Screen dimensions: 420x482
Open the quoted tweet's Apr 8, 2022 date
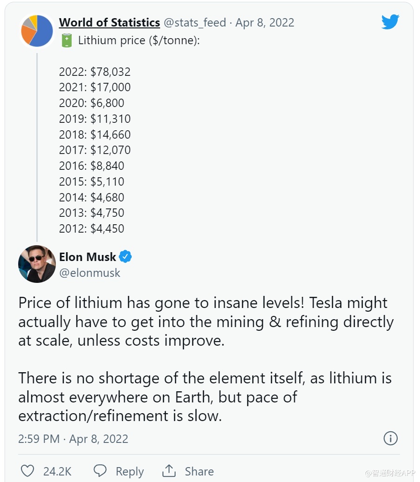coord(264,22)
